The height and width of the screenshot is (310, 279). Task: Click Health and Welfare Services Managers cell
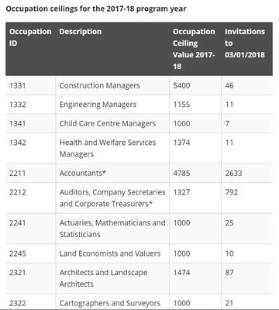click(x=108, y=148)
